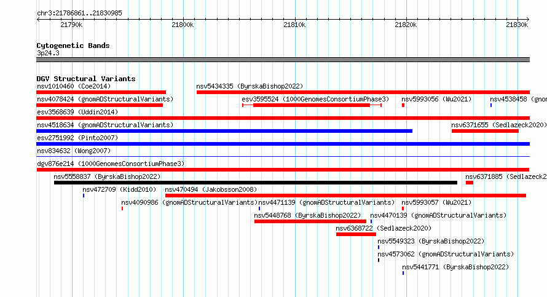
Task: Click the blue nsv4518634 variant bar
Action: point(224,131)
